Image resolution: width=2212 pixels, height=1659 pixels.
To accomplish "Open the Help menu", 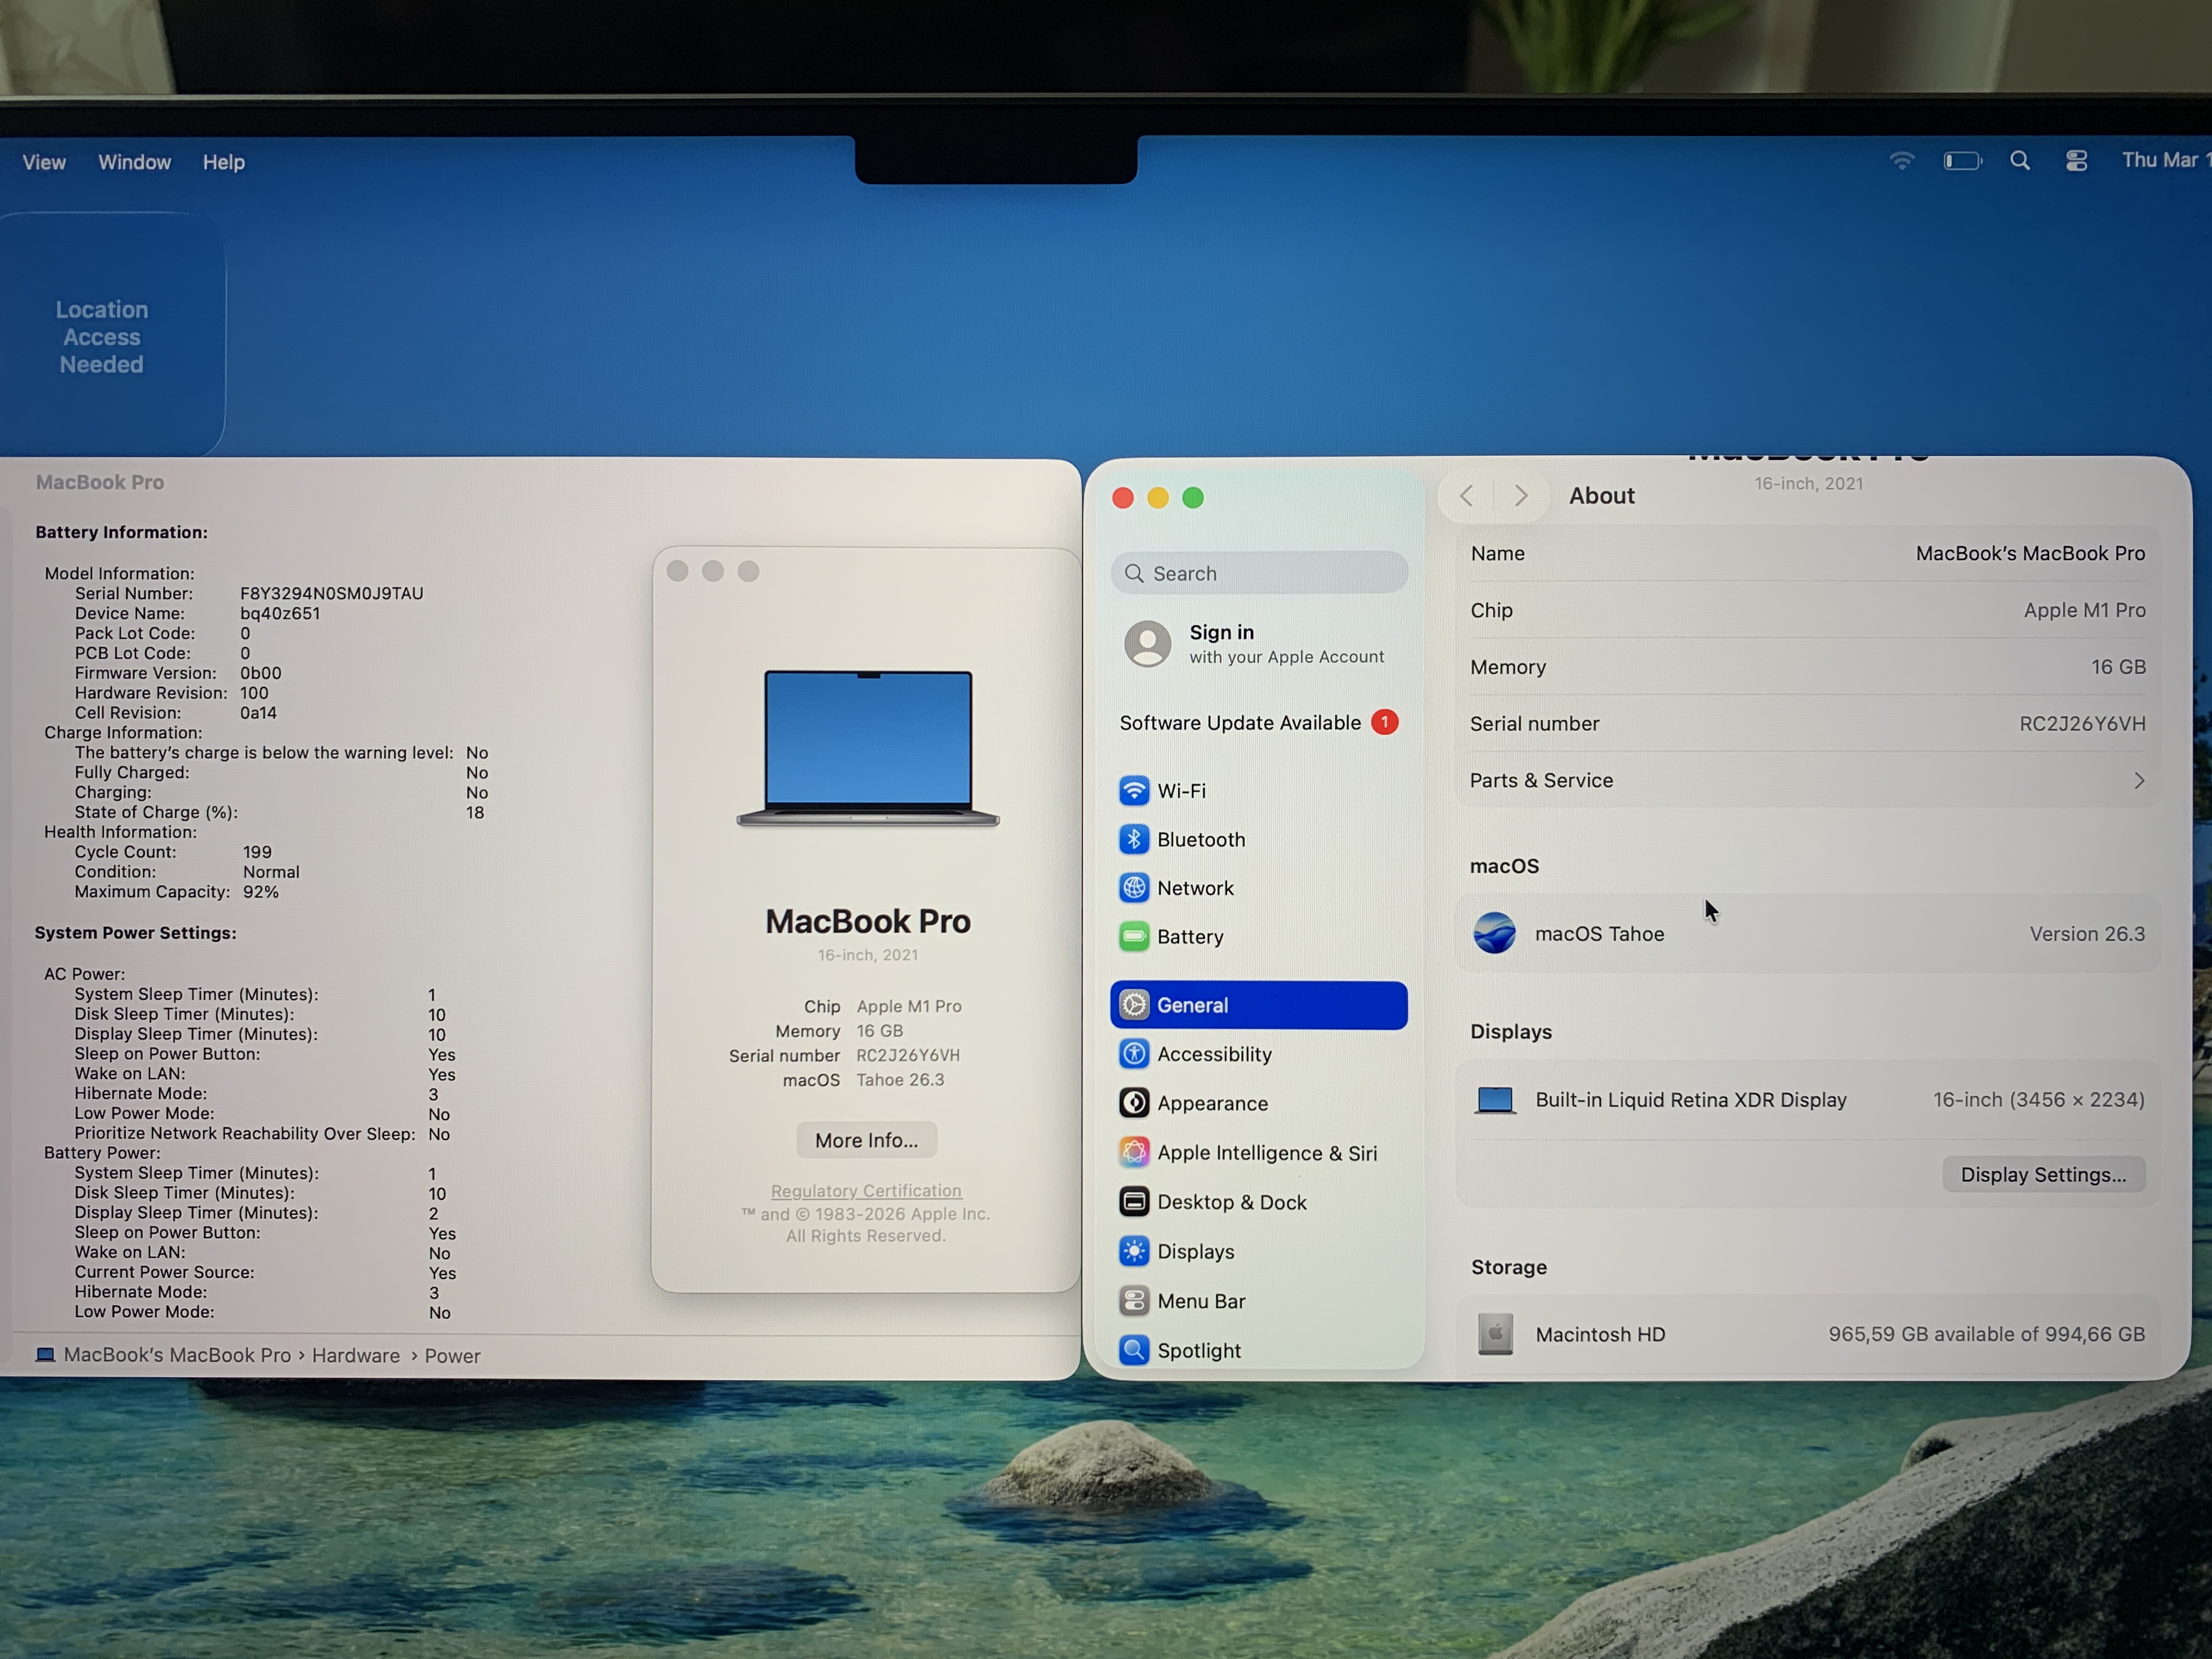I will pos(223,162).
